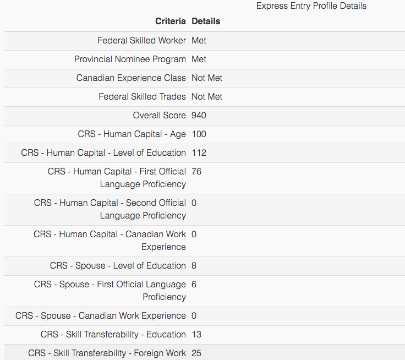
Task: Click the Overall Score value 940
Action: [x=199, y=116]
